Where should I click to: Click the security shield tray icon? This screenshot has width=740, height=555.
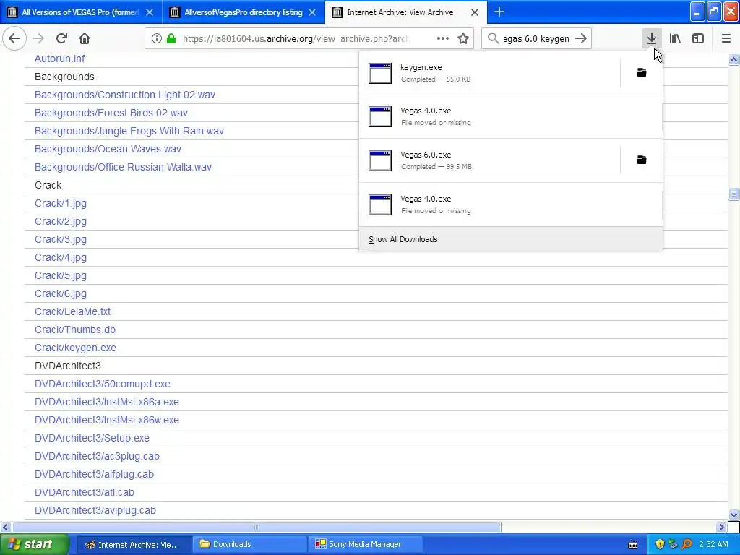pyautogui.click(x=660, y=545)
